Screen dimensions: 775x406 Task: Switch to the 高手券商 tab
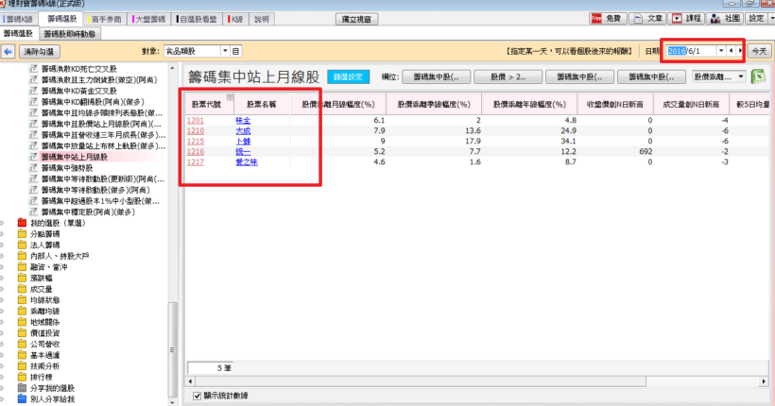104,19
